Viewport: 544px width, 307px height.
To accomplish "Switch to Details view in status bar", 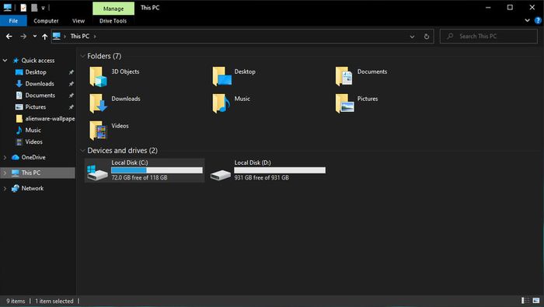I will pos(525,301).
